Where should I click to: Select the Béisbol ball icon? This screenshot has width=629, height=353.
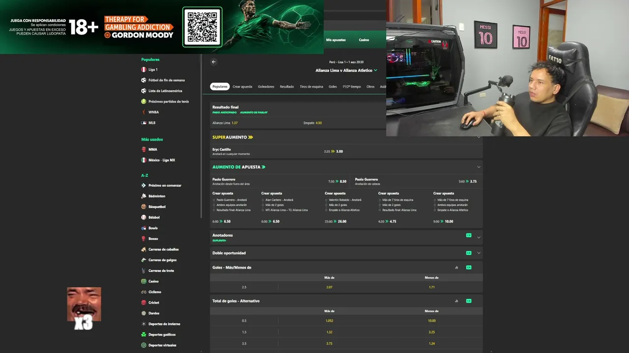(143, 217)
